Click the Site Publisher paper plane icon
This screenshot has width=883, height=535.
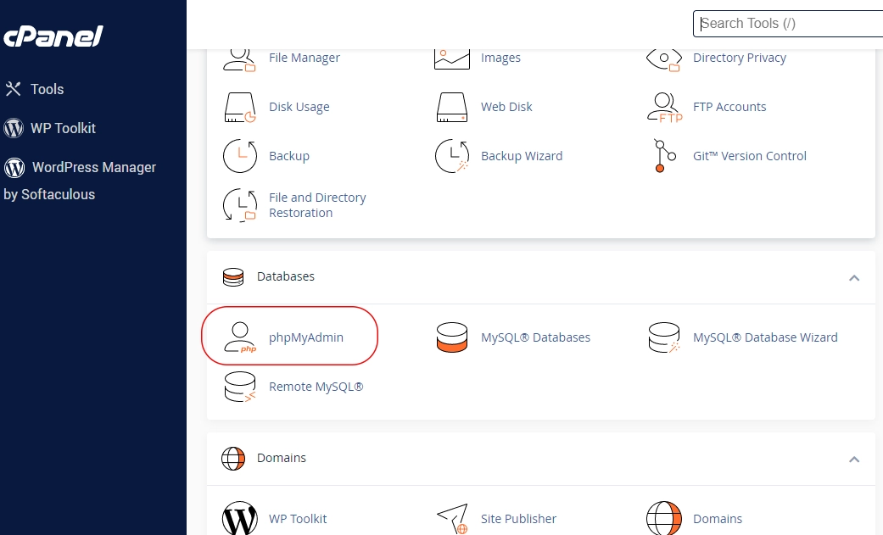click(453, 519)
